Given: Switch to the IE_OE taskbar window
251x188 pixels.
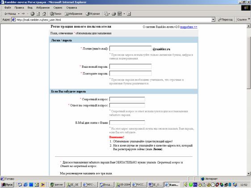Looking at the screenshot, I should pyautogui.click(x=74, y=185).
